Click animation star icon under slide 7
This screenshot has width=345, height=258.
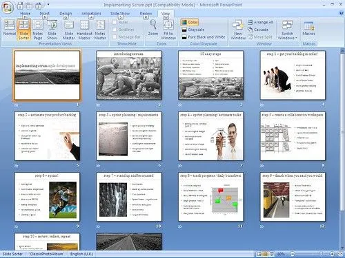click(x=180, y=166)
